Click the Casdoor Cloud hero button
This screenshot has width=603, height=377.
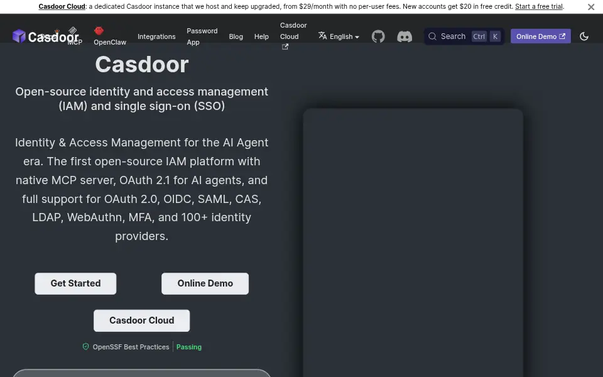pos(141,320)
